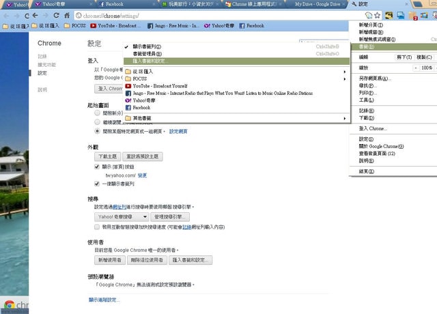Viewport: 437px width, 314px height.
Task: Open 書籤管理員(B) from bookmarks submenu
Action: pos(236,54)
